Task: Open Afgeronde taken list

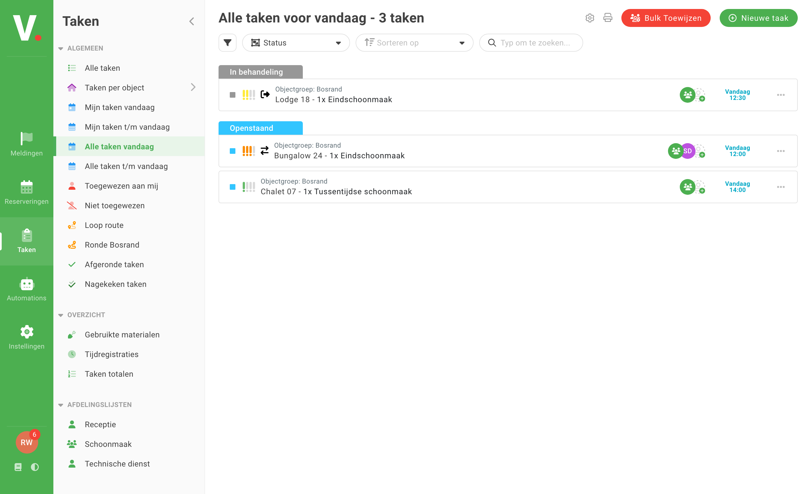Action: tap(129, 264)
